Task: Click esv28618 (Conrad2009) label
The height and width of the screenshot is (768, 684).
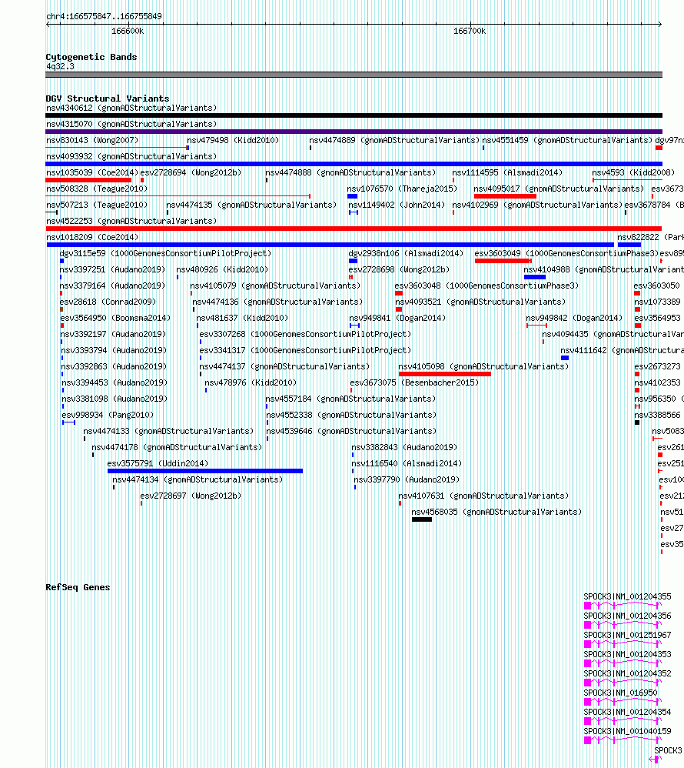Action: coord(108,302)
